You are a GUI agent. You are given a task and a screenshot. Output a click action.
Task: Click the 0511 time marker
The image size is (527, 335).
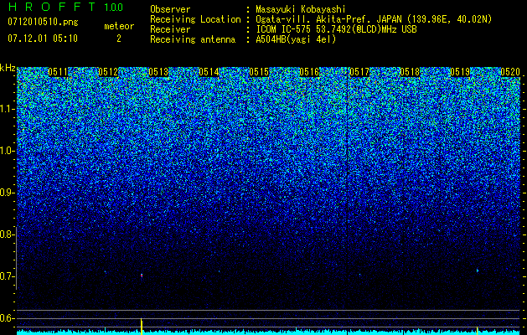click(x=58, y=72)
